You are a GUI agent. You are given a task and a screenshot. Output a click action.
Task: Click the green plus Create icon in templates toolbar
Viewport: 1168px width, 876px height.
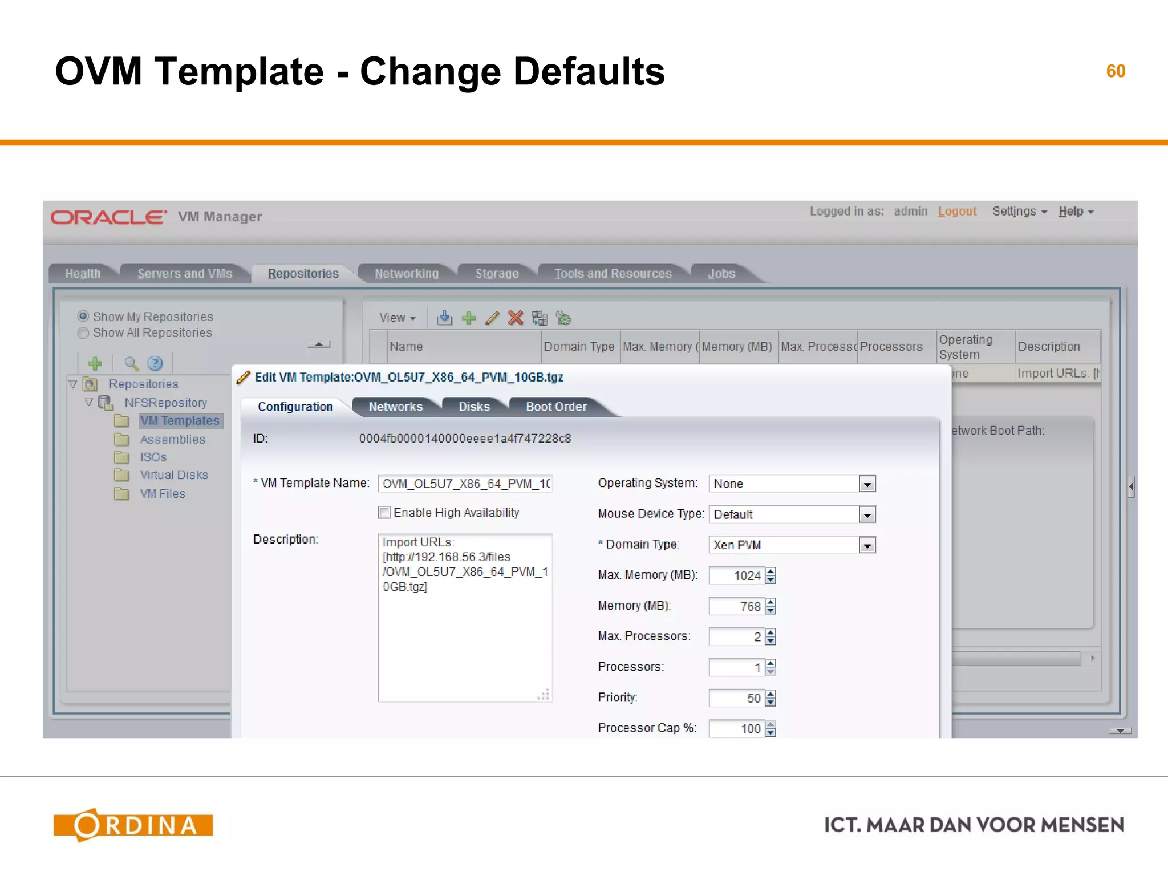coord(469,318)
